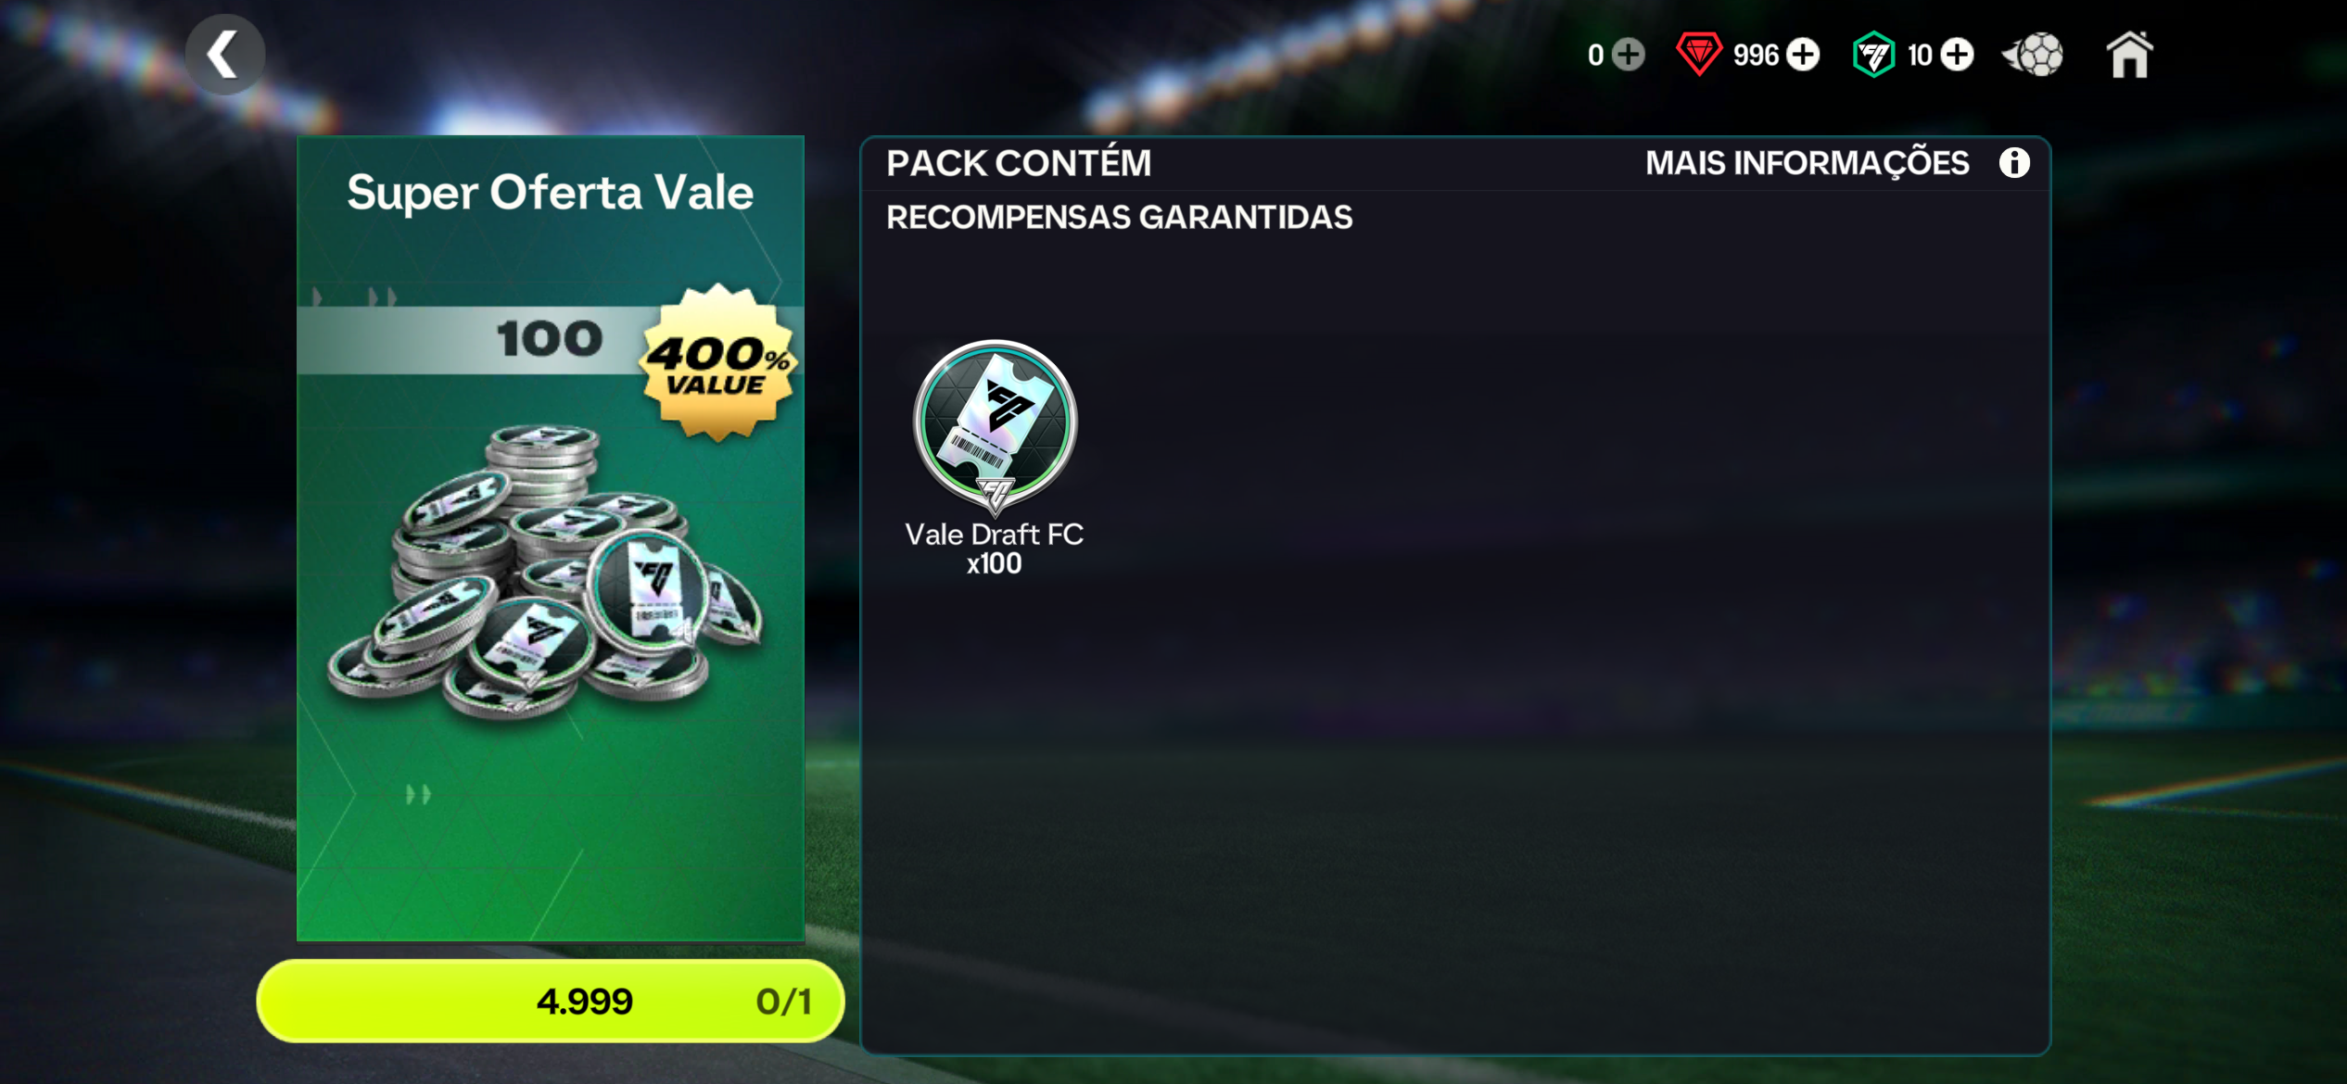Screen dimensions: 2347x1084
Task: Tap the 10 FC points balance
Action: point(1919,56)
